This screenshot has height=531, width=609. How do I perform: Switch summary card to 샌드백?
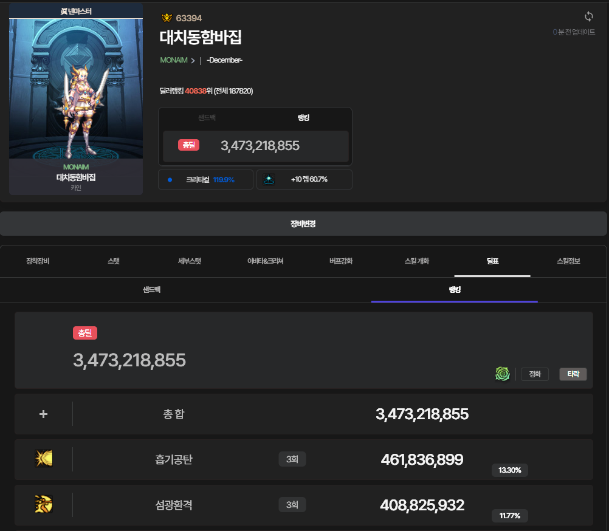(207, 117)
